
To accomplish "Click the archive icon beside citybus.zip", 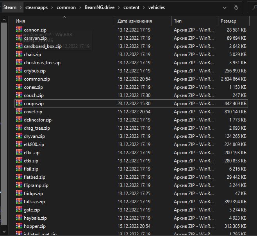I will [19, 70].
